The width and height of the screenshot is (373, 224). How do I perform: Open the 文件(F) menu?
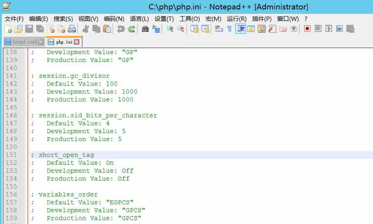(x=14, y=19)
